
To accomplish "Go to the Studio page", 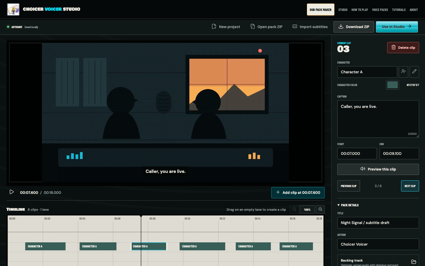I will (x=343, y=10).
